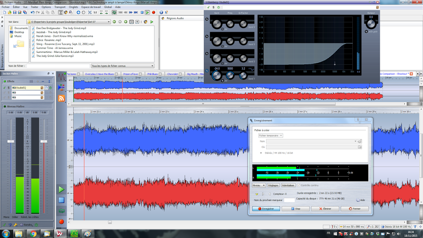423x238 pixels.
Task: Click the Enregistrer button in the dialog
Action: [x=266, y=209]
